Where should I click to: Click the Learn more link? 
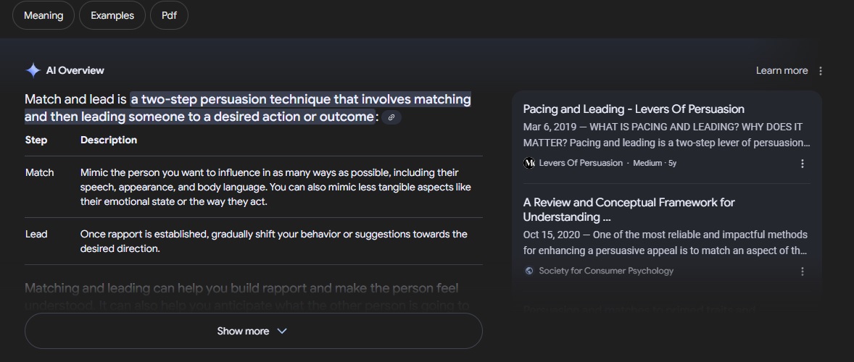(x=782, y=70)
